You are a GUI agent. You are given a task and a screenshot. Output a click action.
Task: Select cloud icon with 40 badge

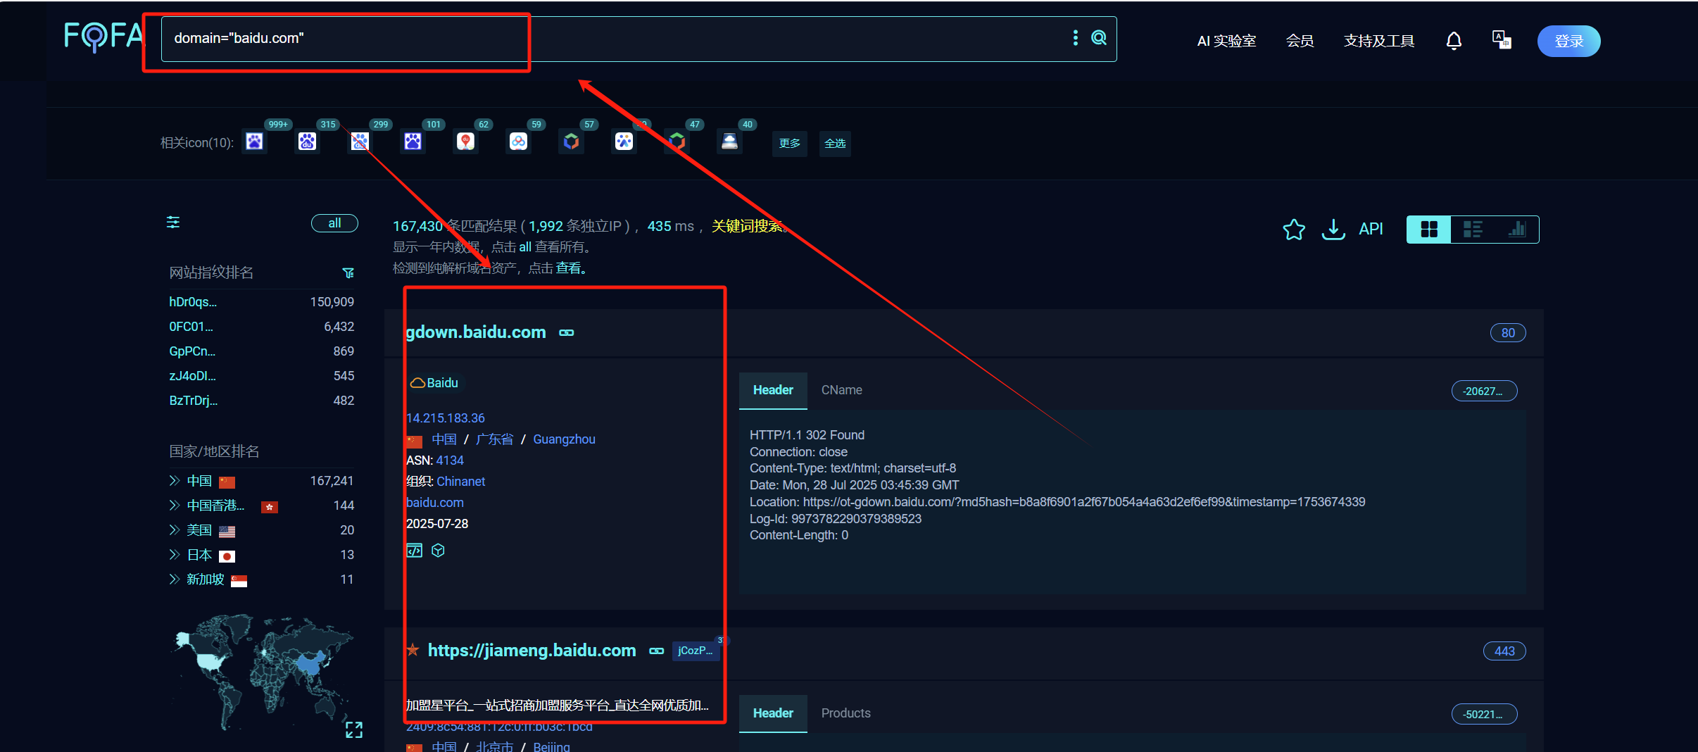tap(730, 142)
